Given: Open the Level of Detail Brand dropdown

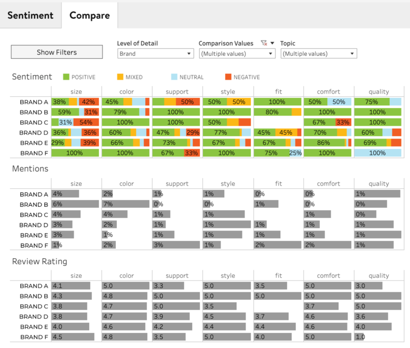Looking at the screenshot, I should (x=155, y=53).
